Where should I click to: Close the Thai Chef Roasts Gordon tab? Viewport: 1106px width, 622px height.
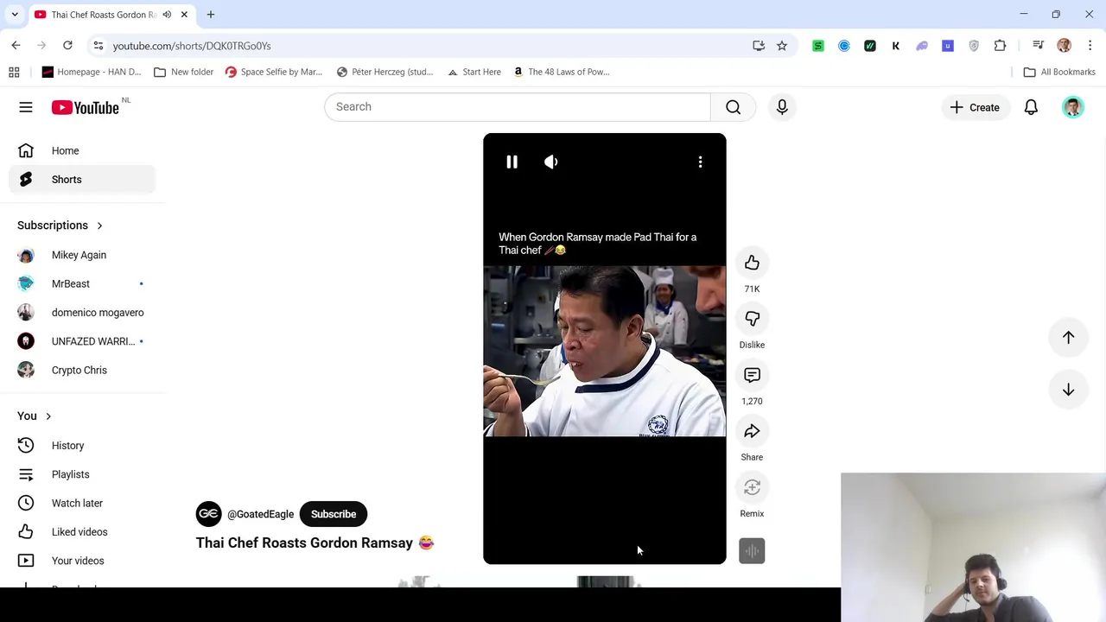click(x=184, y=15)
